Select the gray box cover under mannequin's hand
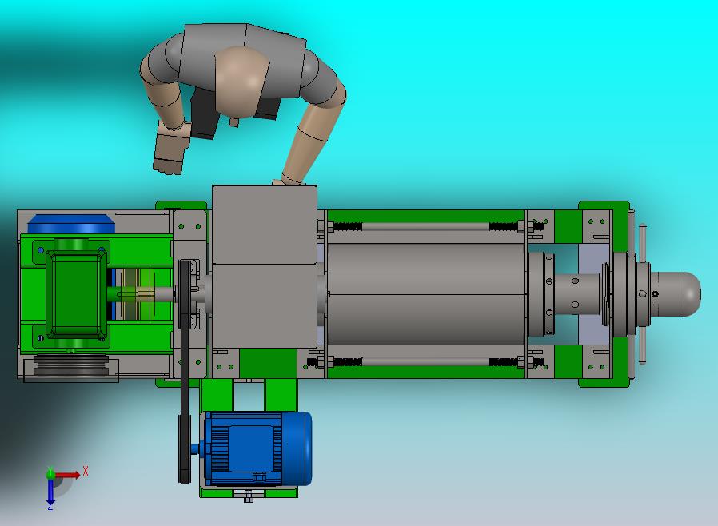Image resolution: width=718 pixels, height=526 pixels. [265, 266]
